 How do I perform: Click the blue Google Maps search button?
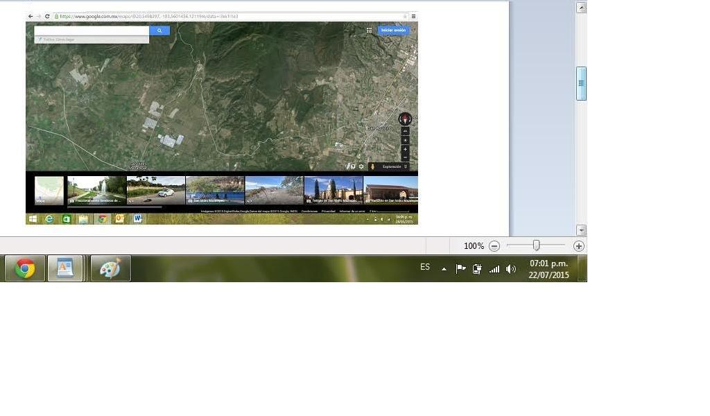(x=159, y=31)
